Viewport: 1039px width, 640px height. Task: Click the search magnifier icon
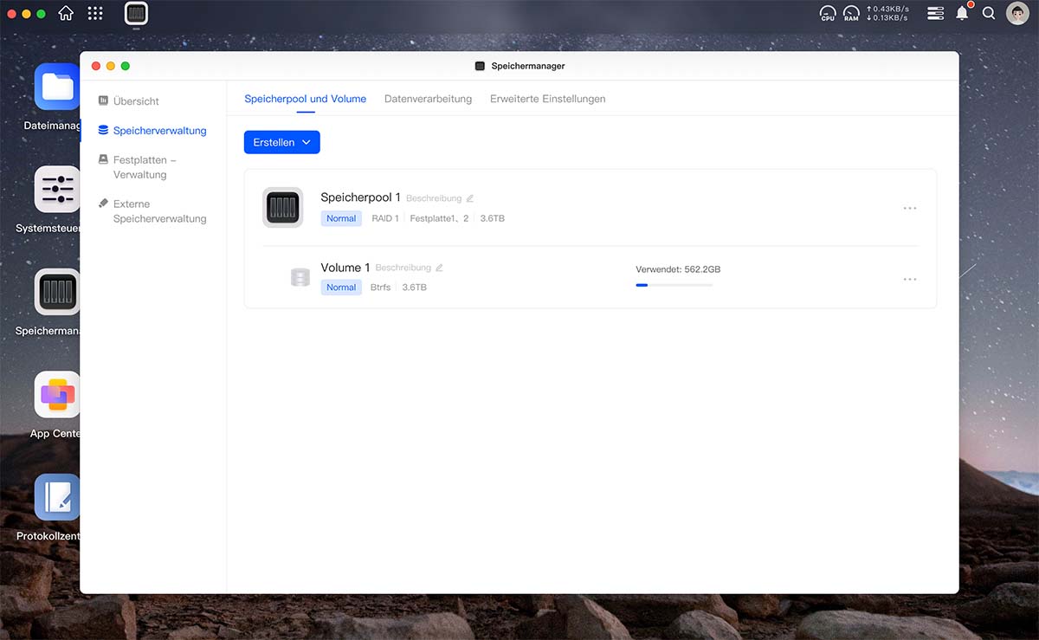[989, 14]
